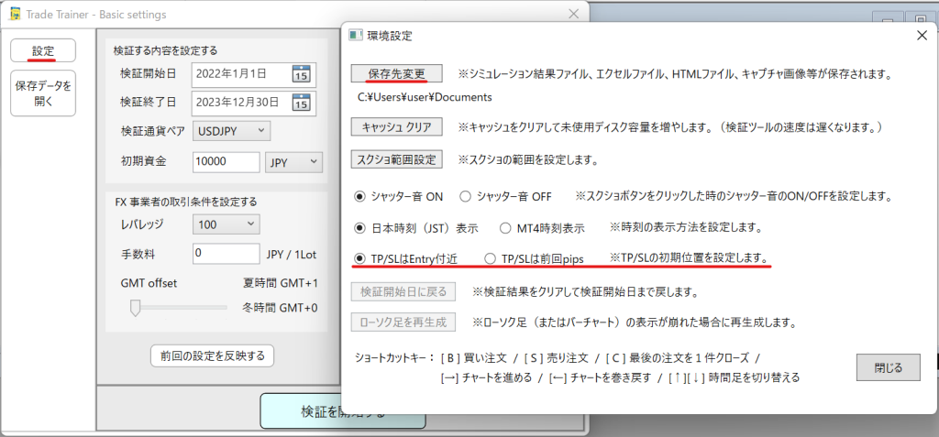Click the 設定 tab in sidebar

[x=43, y=50]
